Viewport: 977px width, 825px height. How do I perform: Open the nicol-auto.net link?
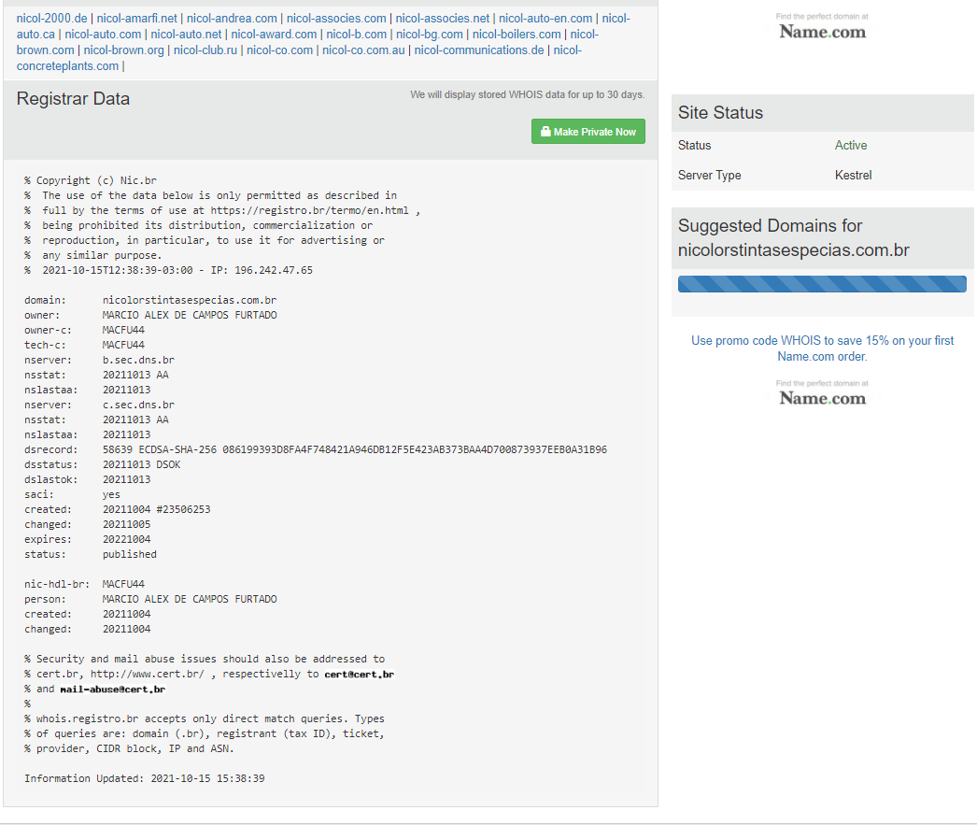186,35
